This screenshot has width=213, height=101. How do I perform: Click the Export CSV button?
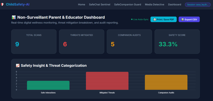[x=189, y=19]
